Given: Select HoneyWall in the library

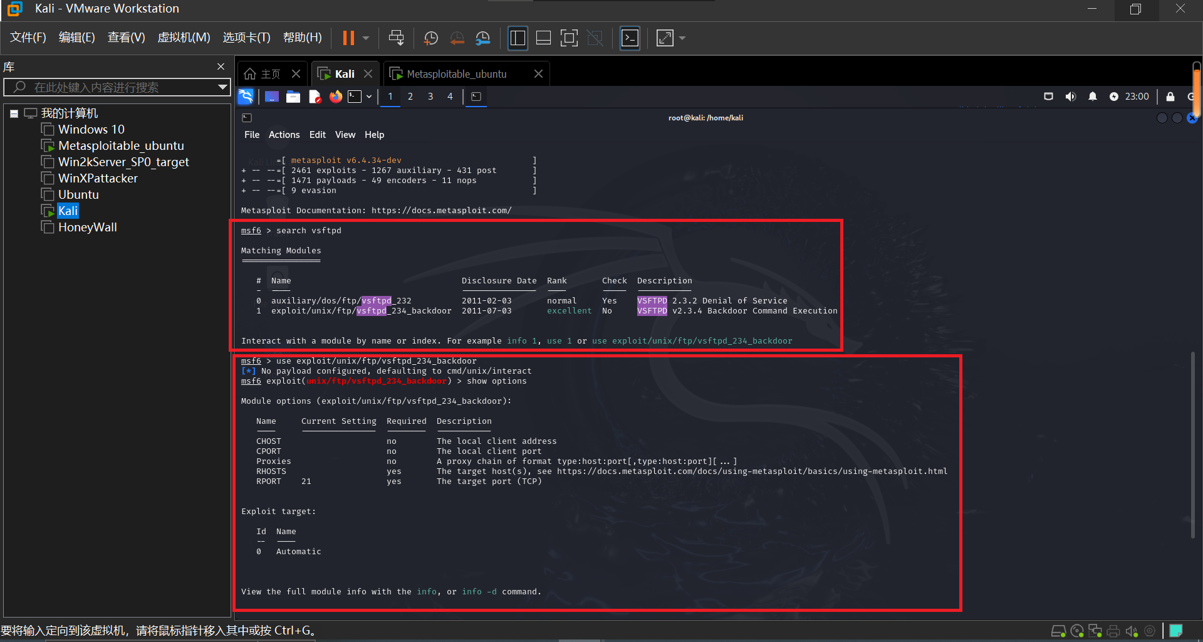Looking at the screenshot, I should tap(80, 227).
